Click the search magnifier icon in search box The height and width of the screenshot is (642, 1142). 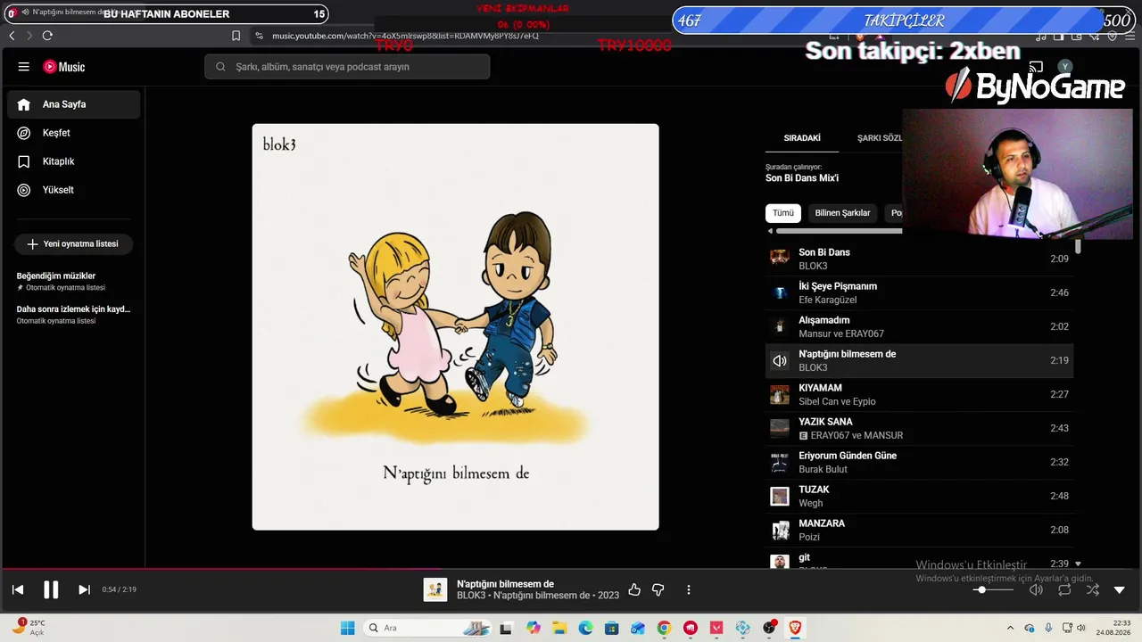[220, 67]
